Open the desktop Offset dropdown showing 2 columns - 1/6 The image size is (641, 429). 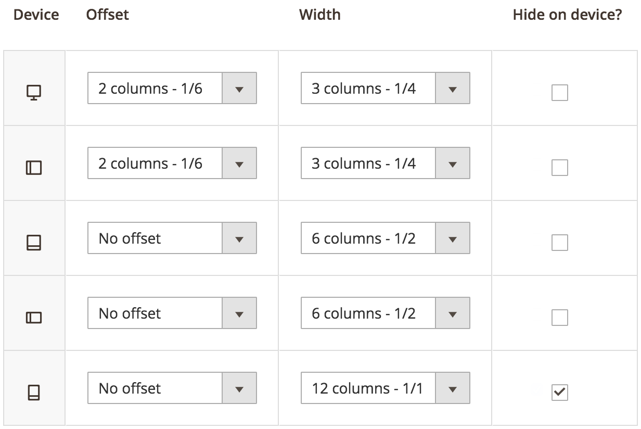172,88
